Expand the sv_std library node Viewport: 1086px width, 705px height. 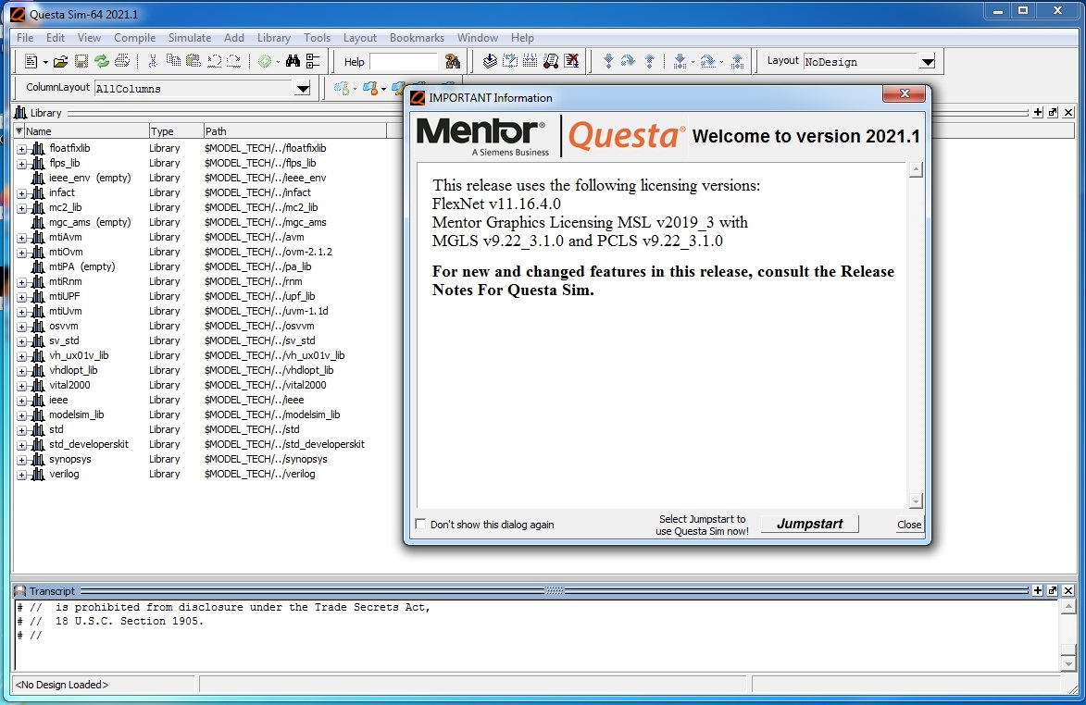(x=21, y=341)
